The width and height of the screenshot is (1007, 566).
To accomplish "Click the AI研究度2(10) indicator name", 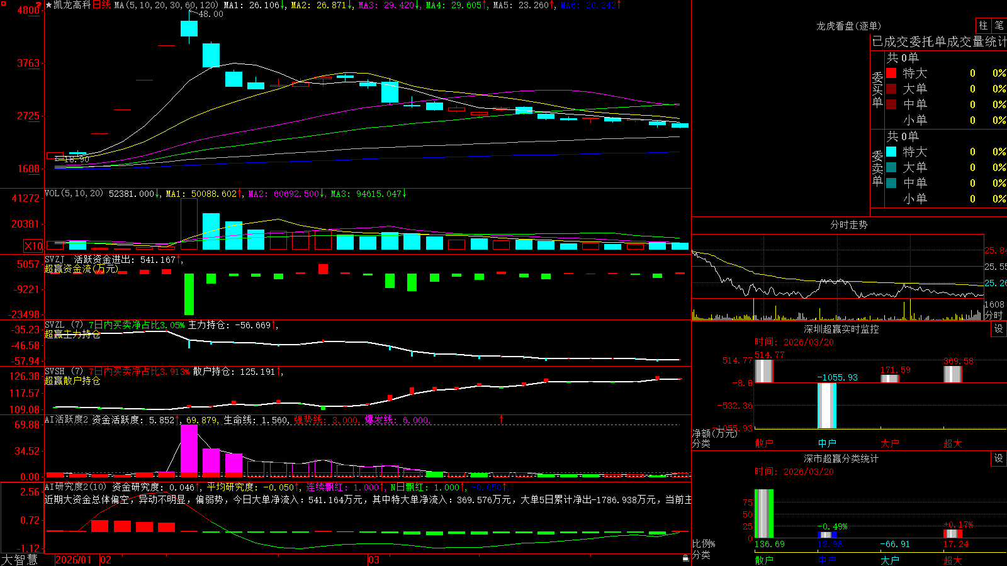I will point(76,487).
